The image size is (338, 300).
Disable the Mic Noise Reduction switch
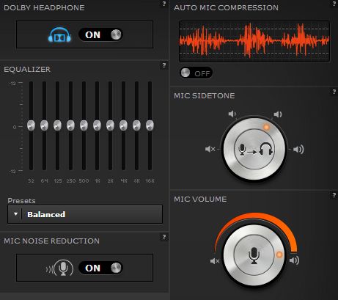point(100,268)
